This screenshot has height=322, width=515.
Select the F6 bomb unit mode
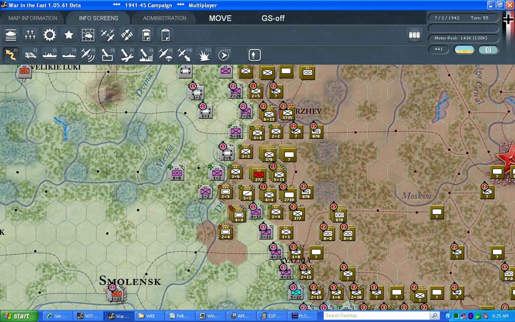coord(107,55)
